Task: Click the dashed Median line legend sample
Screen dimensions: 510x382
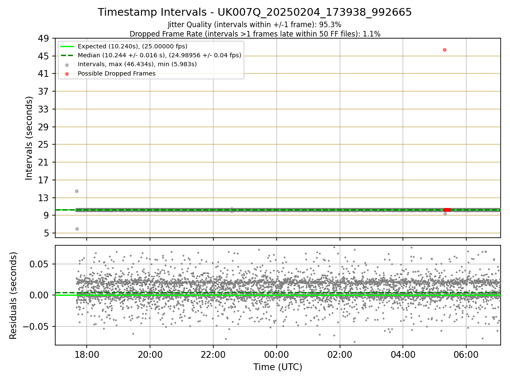Action: coord(67,55)
